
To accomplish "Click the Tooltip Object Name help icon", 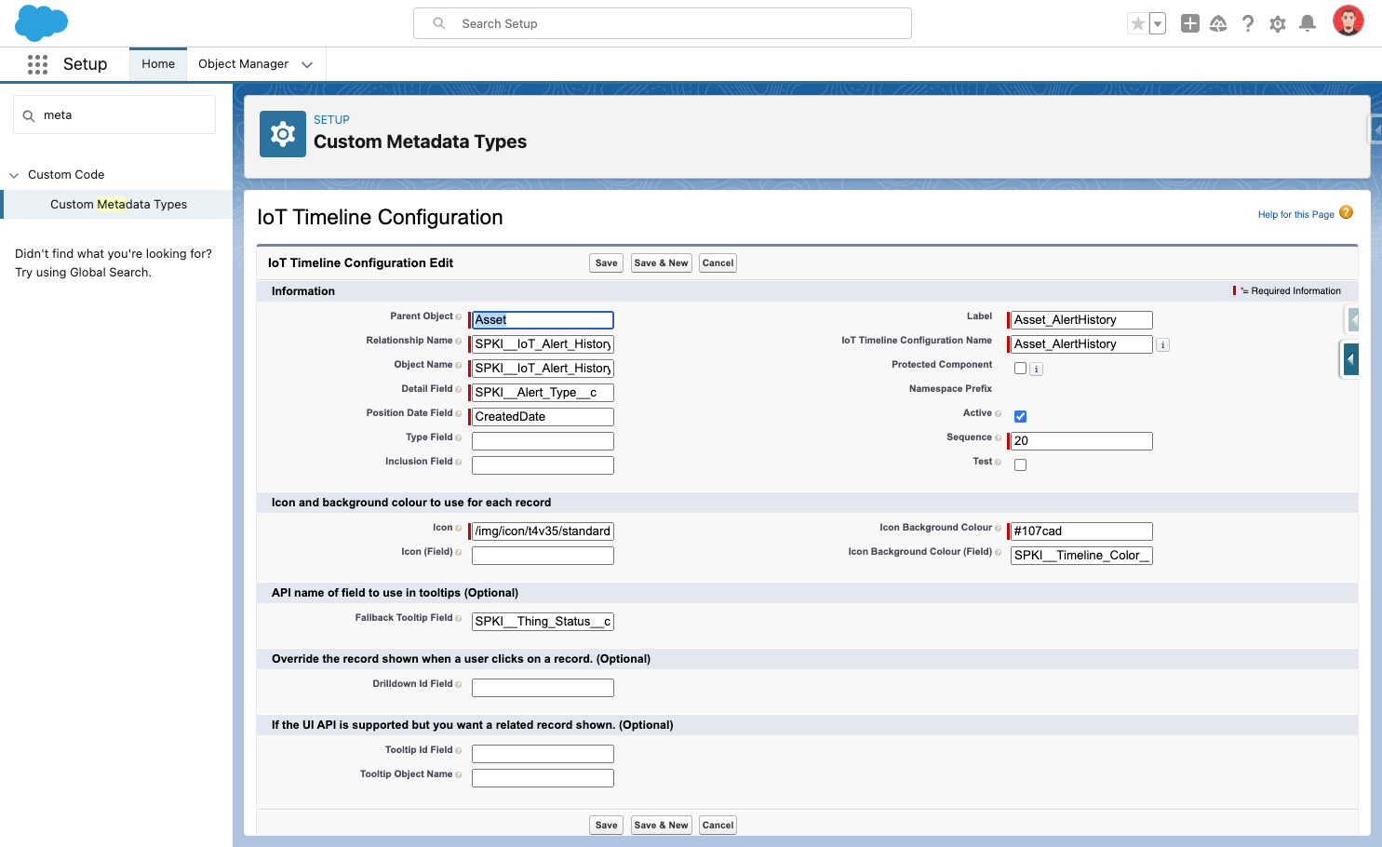I will coord(459,775).
